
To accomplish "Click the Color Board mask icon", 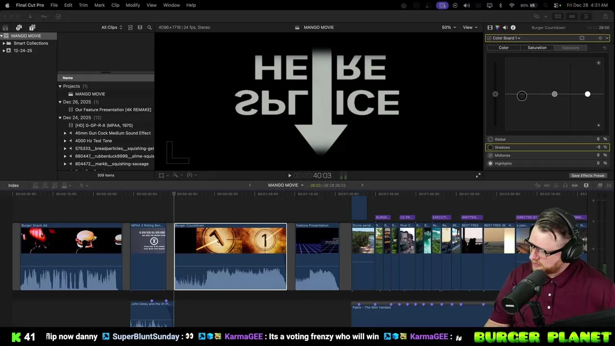I will [x=582, y=38].
